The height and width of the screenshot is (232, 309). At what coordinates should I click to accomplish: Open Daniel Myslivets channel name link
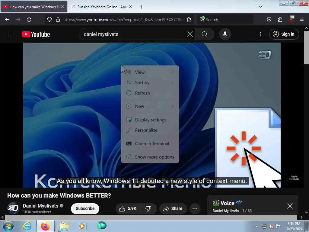[40, 206]
